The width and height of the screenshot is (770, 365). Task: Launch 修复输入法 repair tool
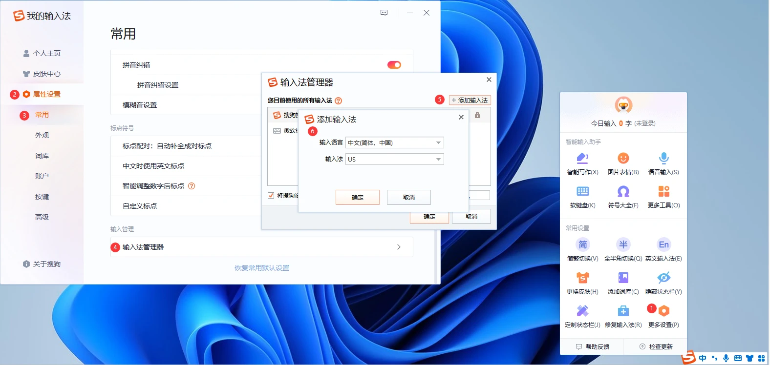click(623, 316)
